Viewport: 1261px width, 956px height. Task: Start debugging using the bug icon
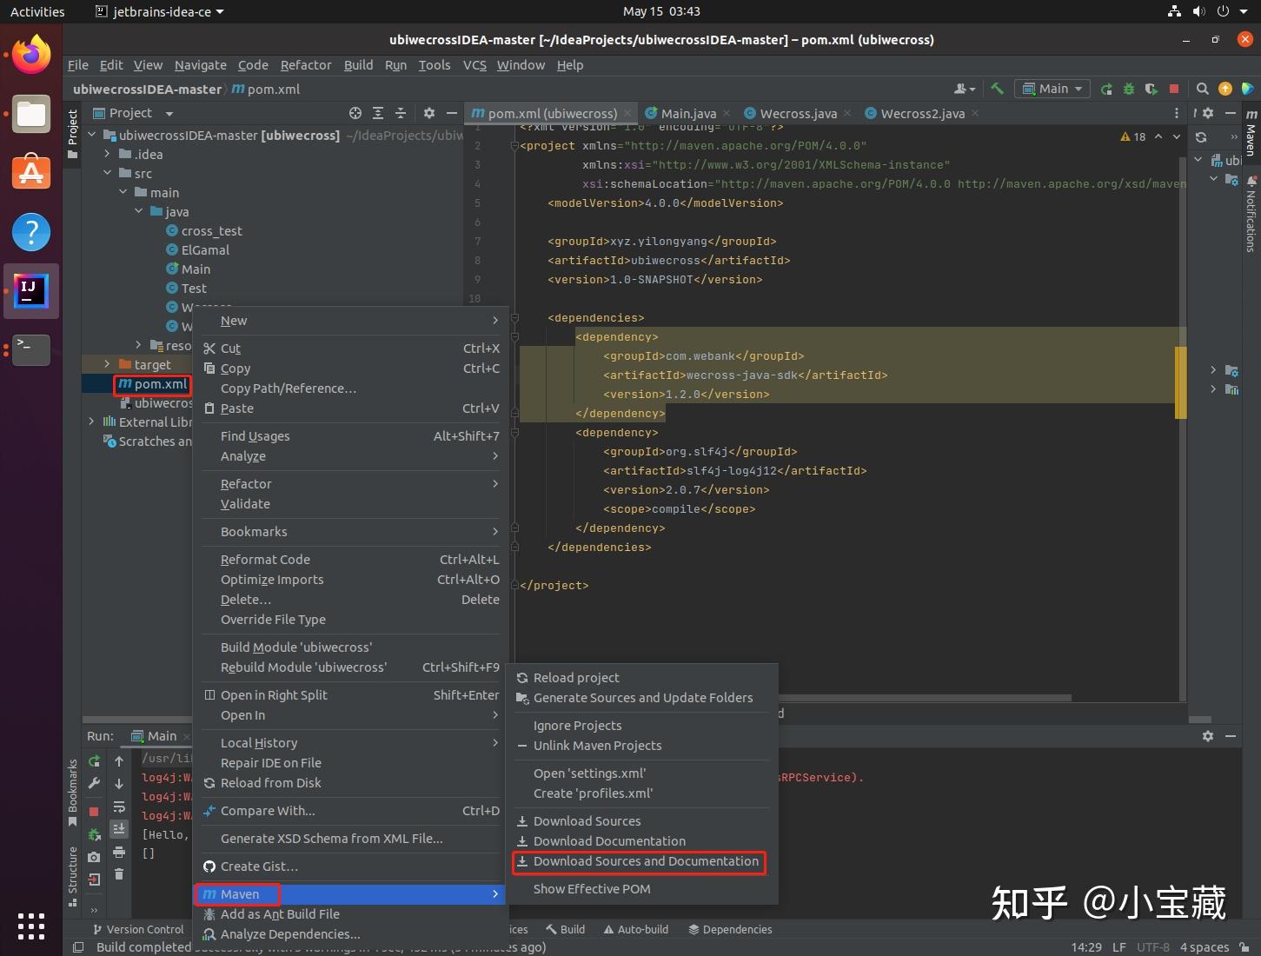[x=1130, y=89]
